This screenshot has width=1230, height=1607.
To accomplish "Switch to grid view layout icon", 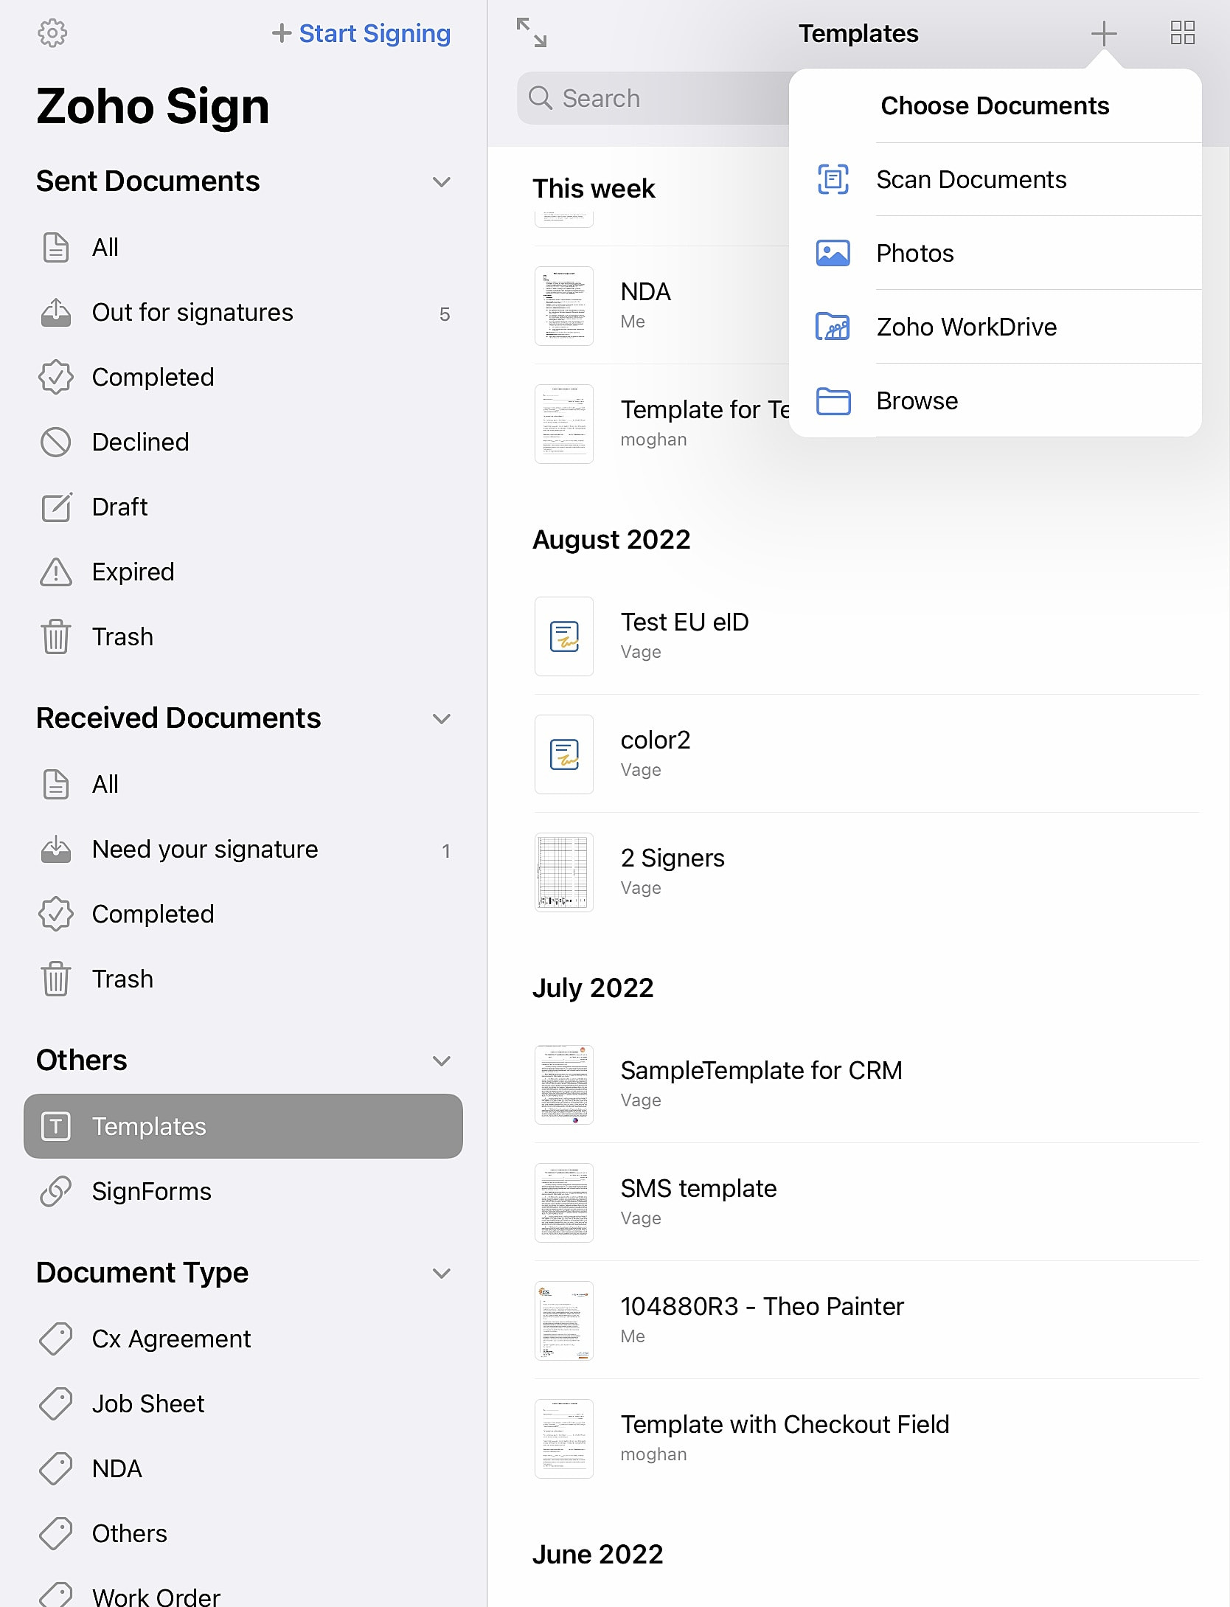I will point(1182,33).
